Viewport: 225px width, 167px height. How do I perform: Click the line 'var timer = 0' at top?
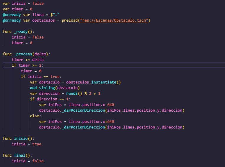point(17,9)
